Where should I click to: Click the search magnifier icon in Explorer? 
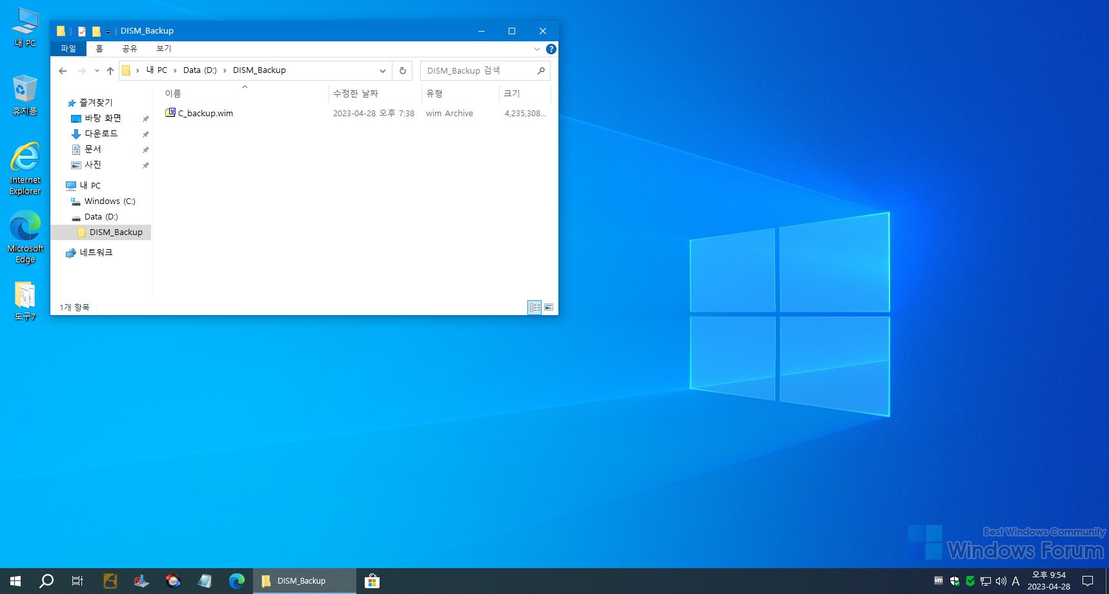[x=541, y=71]
